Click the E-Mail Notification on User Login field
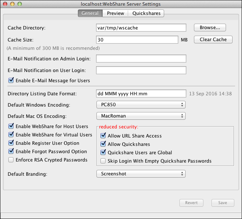242x219 pixels. 141,70
